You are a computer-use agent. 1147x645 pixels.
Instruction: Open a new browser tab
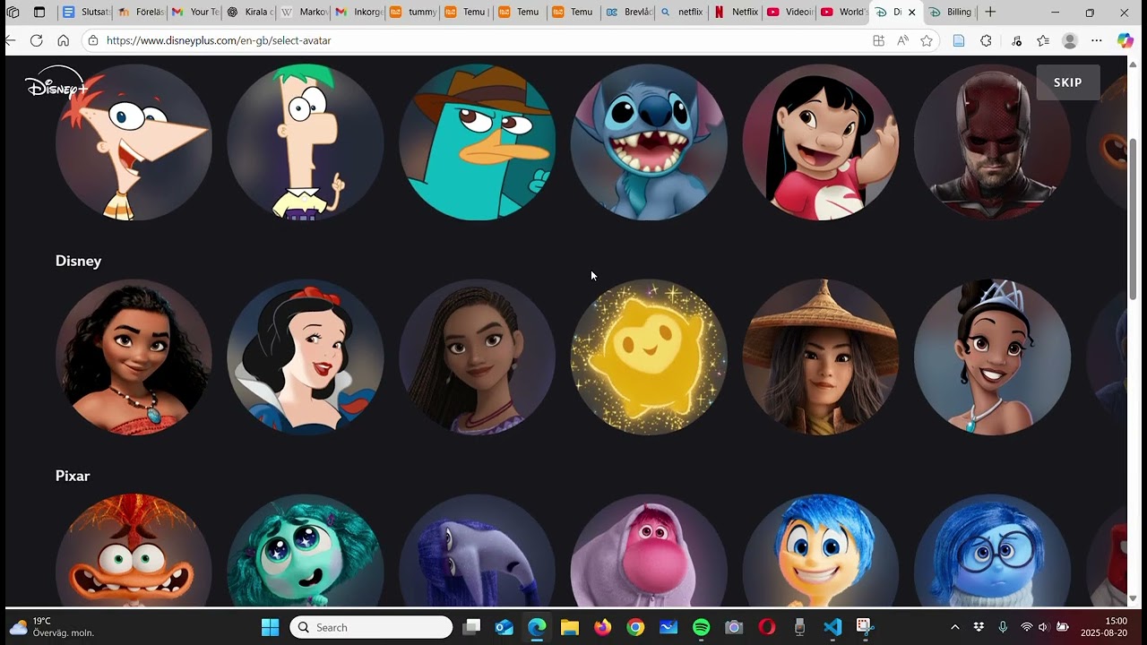(x=990, y=12)
